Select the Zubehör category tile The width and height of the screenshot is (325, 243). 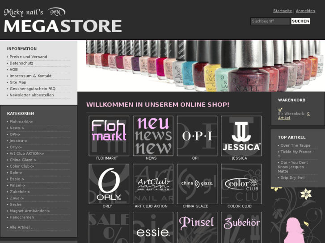241,227
